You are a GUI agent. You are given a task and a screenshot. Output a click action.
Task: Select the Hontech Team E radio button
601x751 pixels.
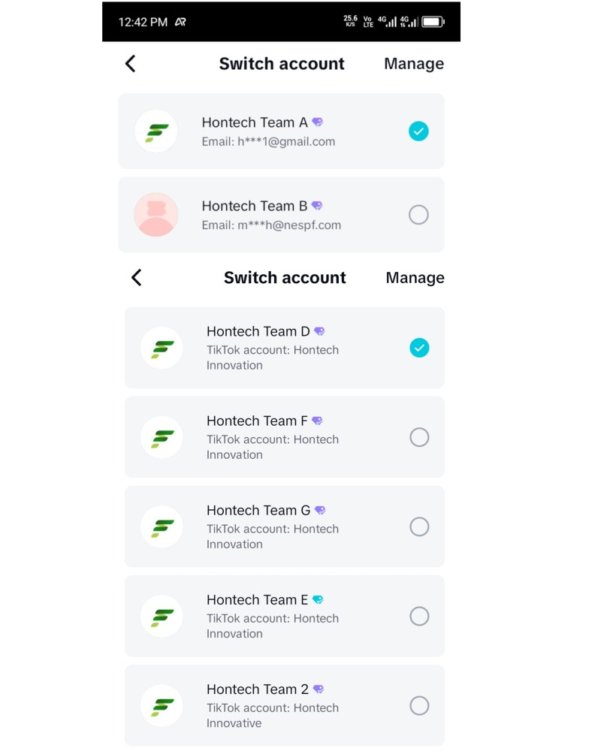coord(419,617)
